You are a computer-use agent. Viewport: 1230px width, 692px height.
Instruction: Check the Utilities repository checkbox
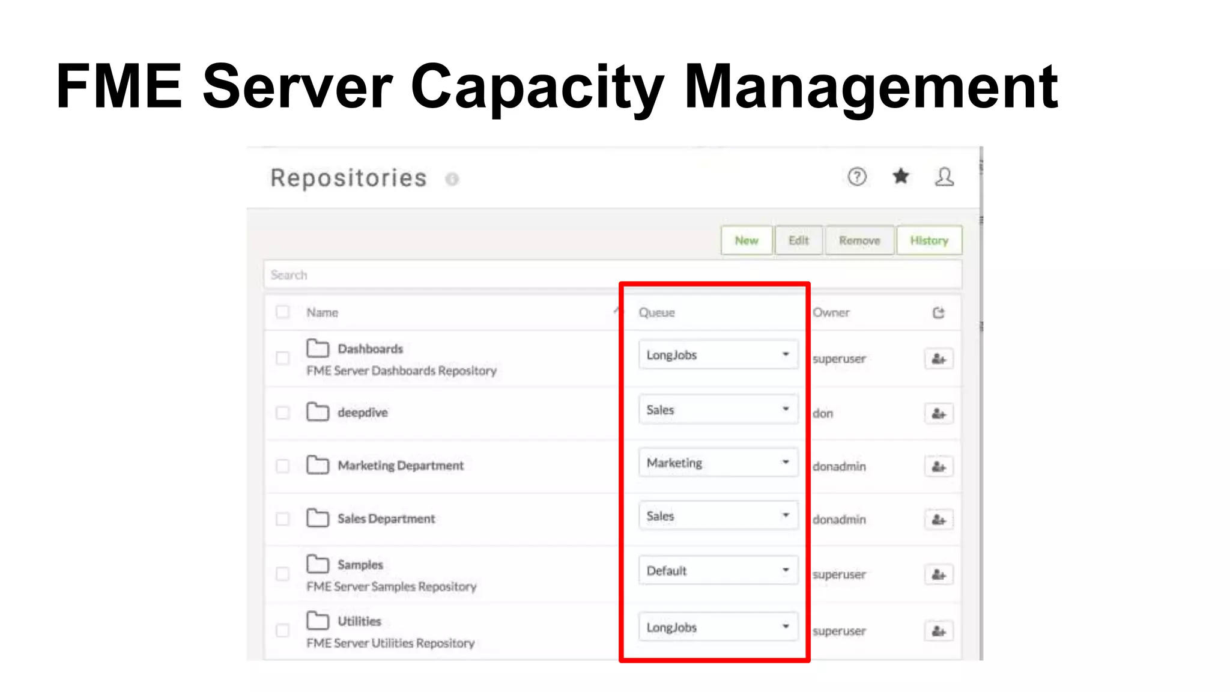pos(282,630)
